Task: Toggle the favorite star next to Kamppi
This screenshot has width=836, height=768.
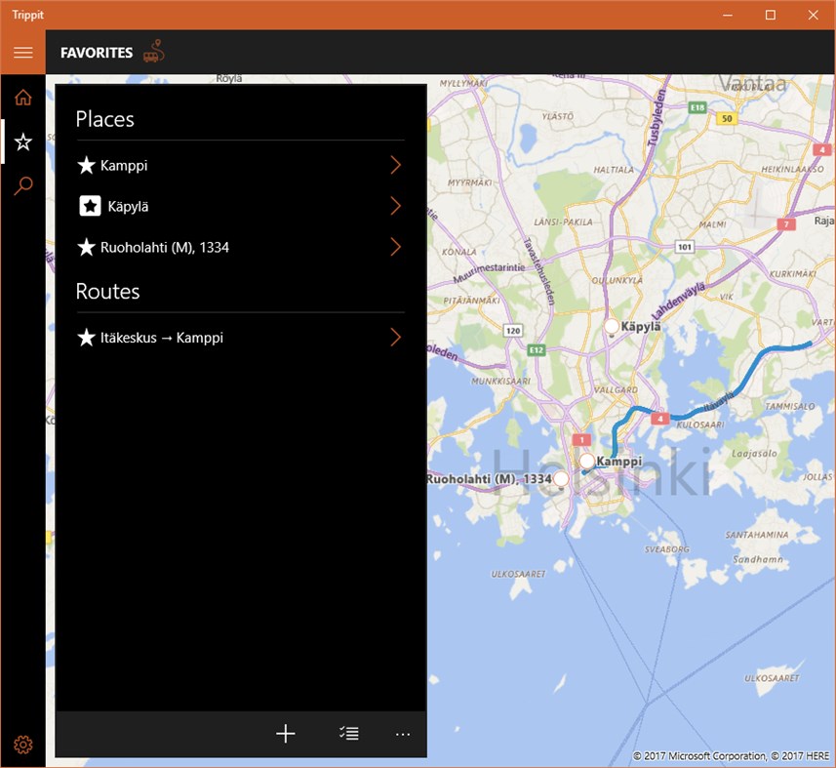Action: click(x=86, y=165)
